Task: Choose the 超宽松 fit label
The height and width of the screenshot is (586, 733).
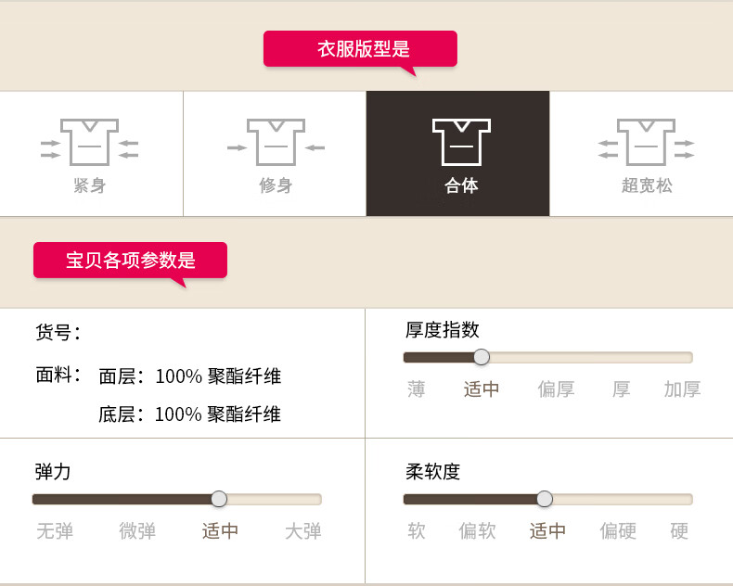Action: [647, 185]
